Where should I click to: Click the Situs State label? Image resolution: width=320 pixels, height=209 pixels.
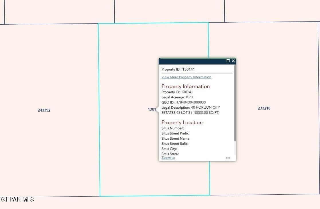170,154
